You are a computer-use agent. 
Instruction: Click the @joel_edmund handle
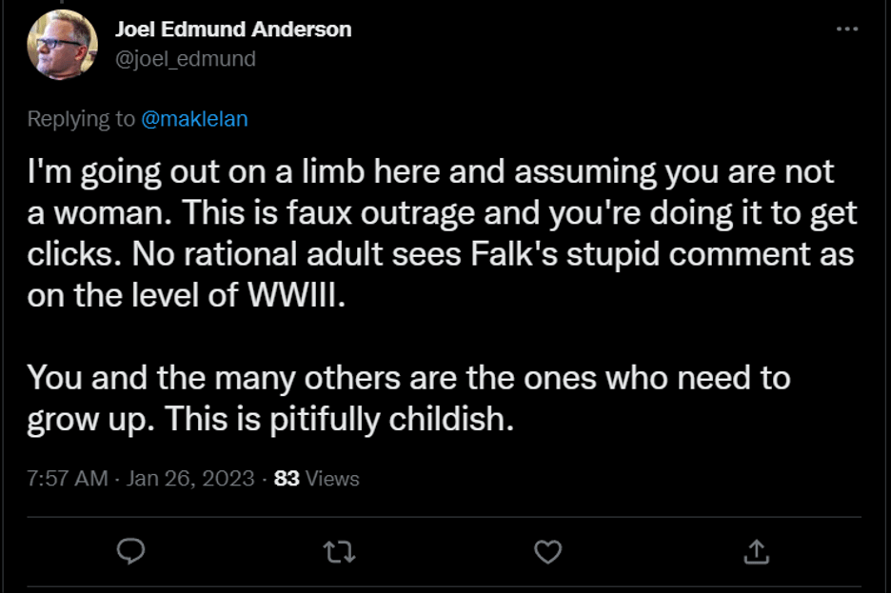click(x=185, y=59)
